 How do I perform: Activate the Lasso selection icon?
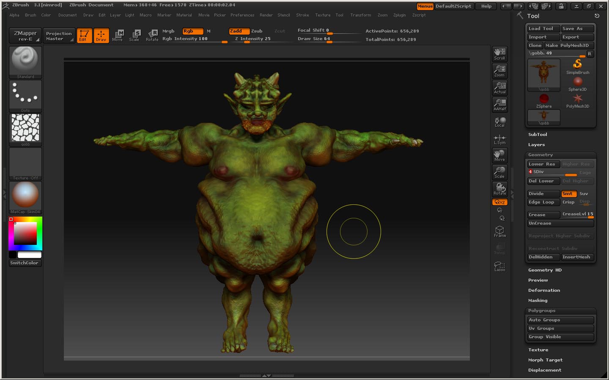point(499,266)
